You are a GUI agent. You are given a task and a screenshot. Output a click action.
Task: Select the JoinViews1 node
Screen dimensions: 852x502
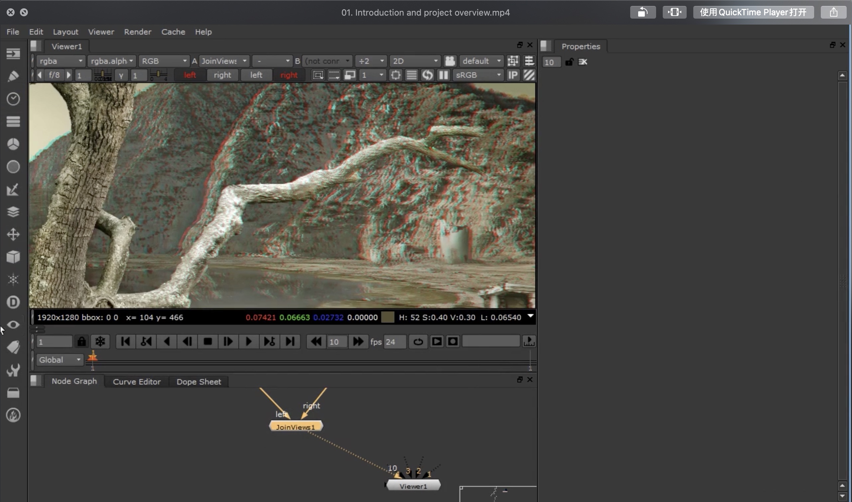click(296, 427)
